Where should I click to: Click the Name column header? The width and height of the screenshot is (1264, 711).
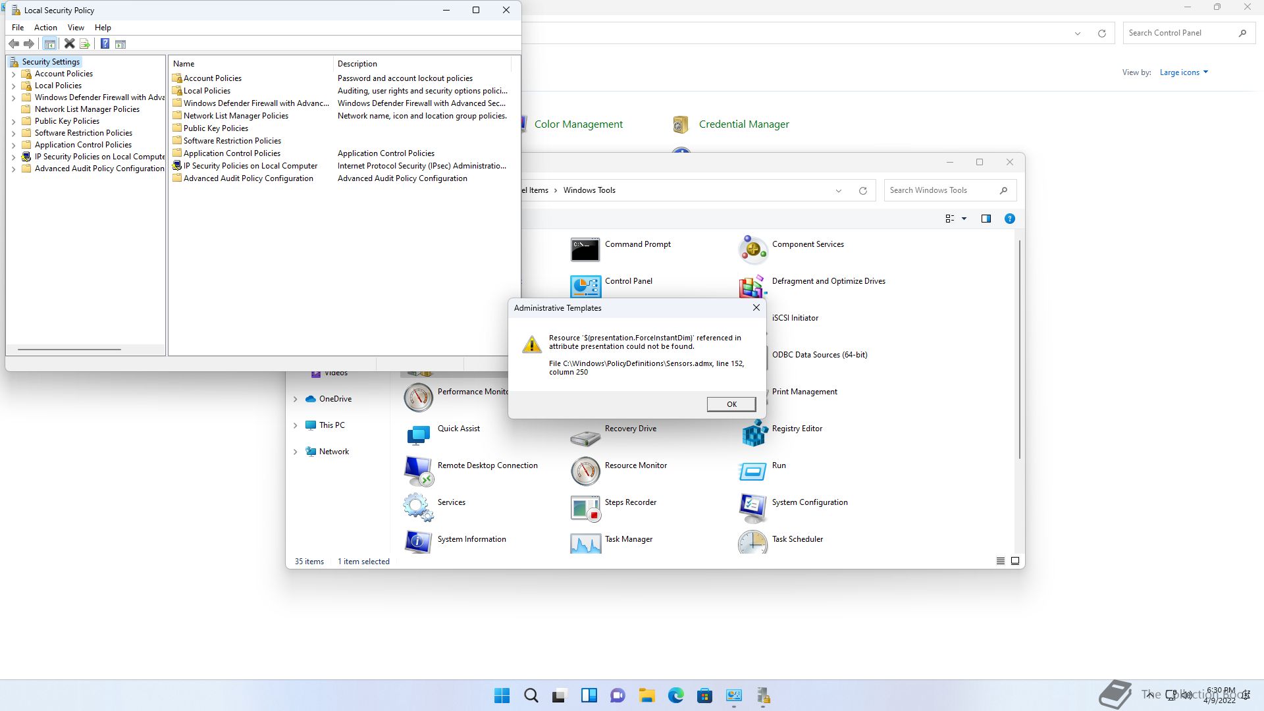[x=251, y=64]
